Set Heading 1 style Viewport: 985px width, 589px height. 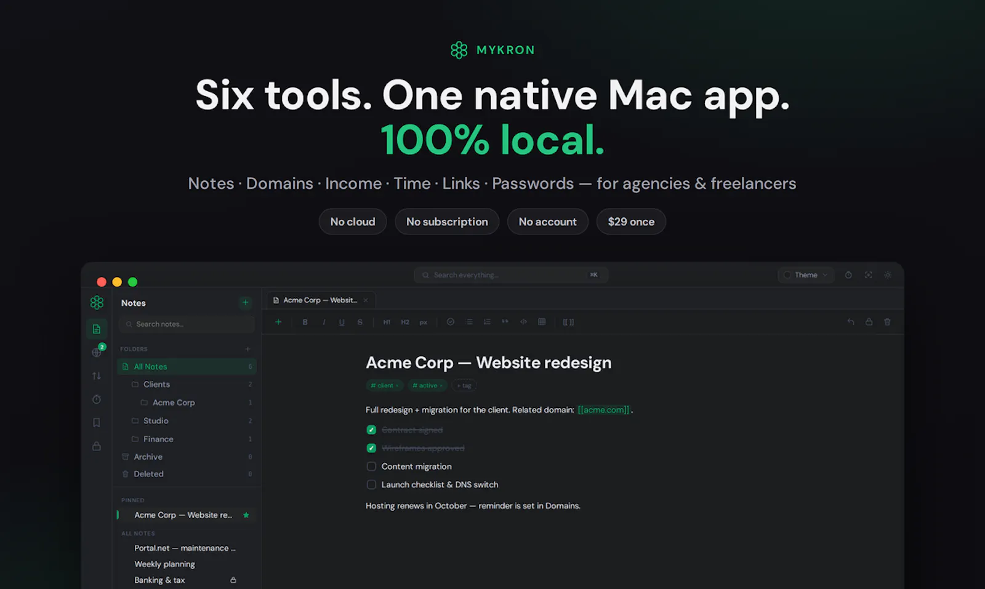(x=387, y=322)
